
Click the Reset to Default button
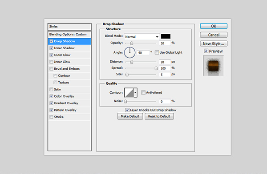(159, 116)
